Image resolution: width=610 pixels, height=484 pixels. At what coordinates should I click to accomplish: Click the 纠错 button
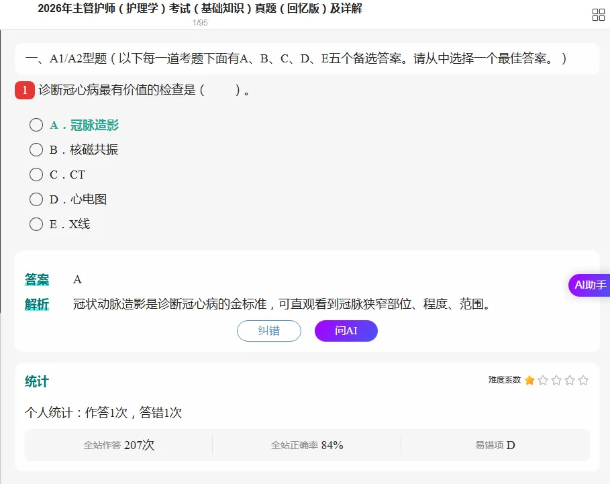point(269,331)
